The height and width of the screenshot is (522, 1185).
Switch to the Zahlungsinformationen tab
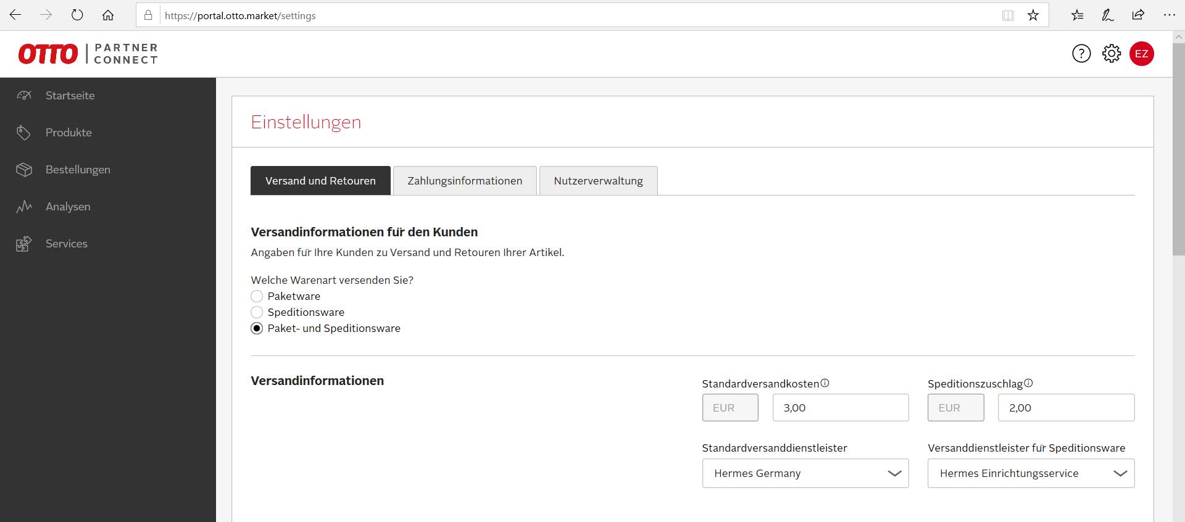click(x=465, y=181)
